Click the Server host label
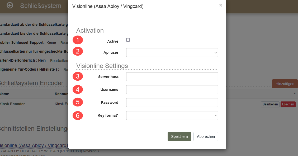The image size is (298, 156). click(108, 77)
